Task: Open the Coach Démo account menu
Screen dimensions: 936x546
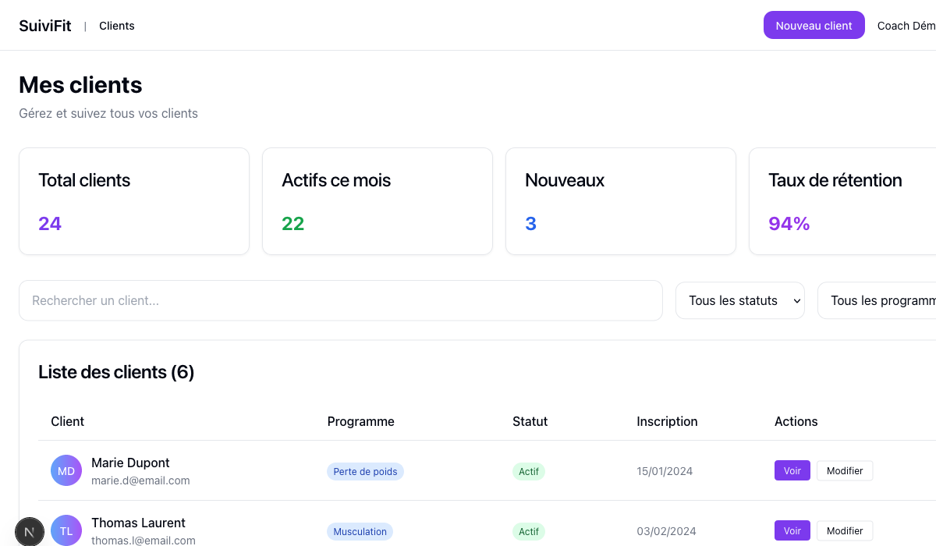Action: [906, 26]
